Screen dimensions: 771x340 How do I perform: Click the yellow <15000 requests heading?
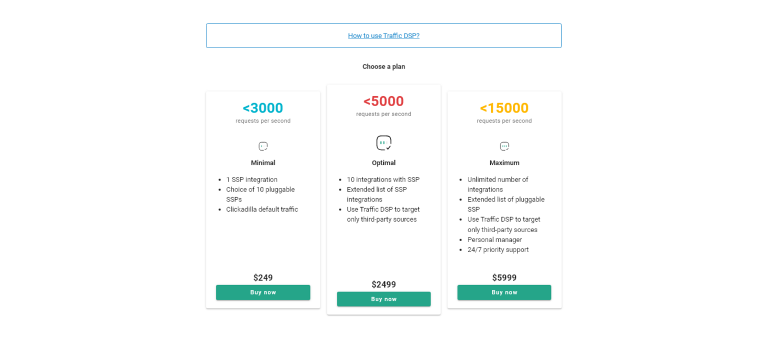[504, 108]
